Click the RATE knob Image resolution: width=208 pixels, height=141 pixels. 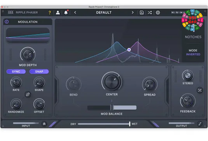pyautogui.click(x=16, y=82)
